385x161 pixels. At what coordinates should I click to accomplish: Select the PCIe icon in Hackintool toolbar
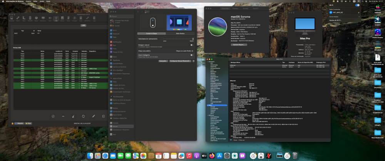[69, 18]
